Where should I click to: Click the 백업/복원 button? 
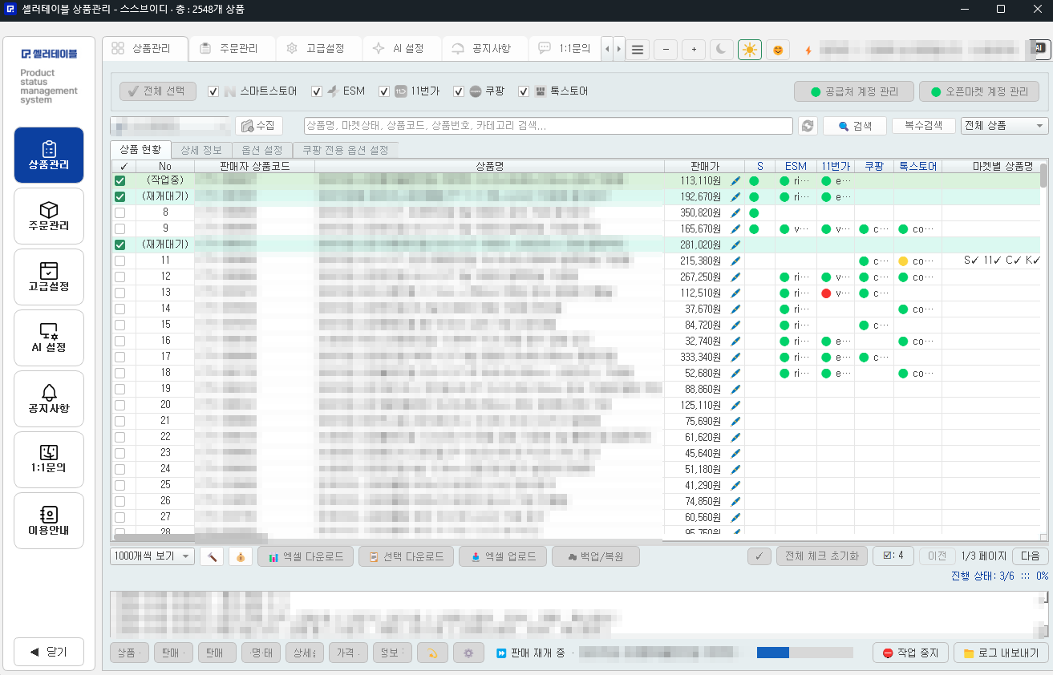click(x=596, y=556)
